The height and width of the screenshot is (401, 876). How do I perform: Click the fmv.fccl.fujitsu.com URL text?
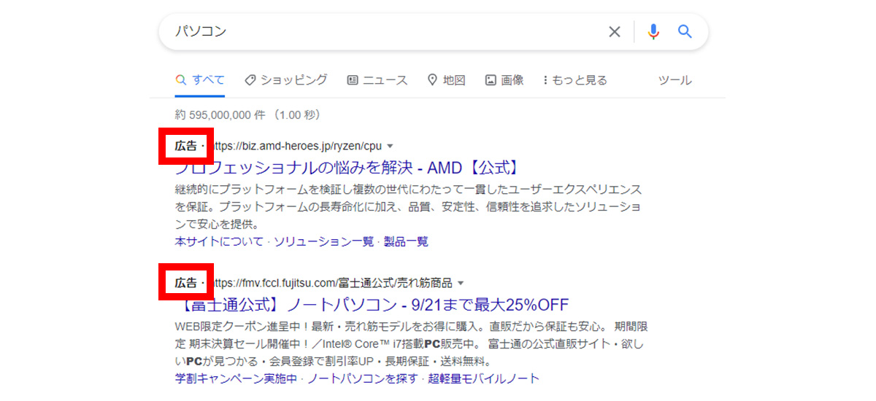[333, 283]
